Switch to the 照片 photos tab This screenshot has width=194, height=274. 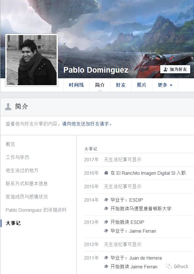point(142,85)
